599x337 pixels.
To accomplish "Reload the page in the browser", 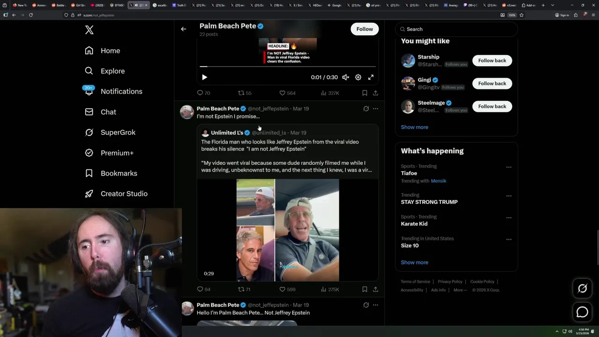I will coord(31,15).
